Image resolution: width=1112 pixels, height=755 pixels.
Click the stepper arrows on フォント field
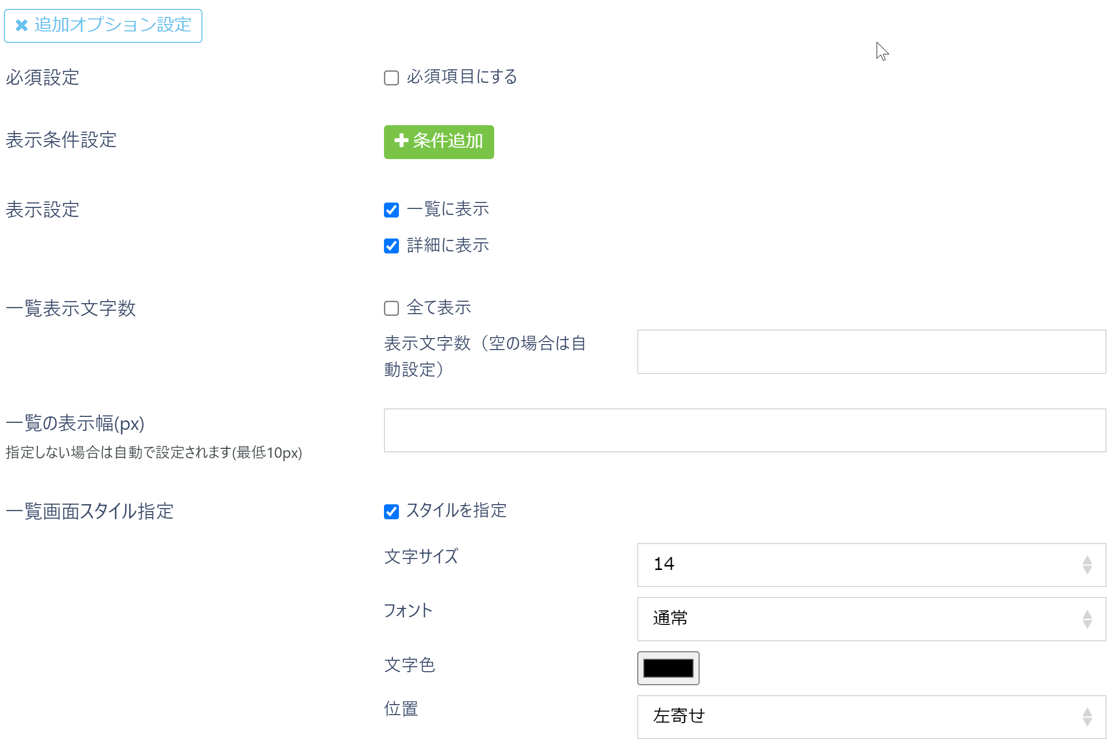[1088, 619]
